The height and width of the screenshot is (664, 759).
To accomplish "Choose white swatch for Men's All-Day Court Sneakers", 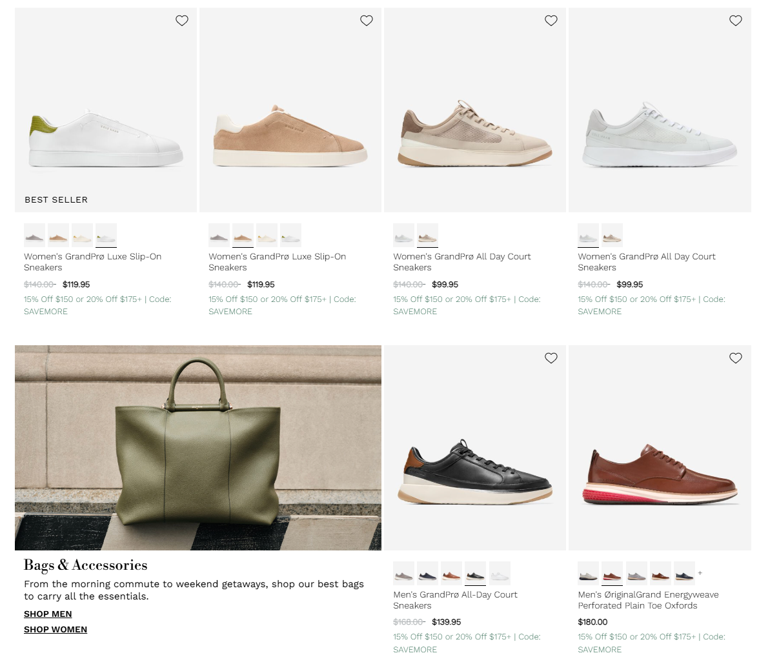I will [x=500, y=573].
